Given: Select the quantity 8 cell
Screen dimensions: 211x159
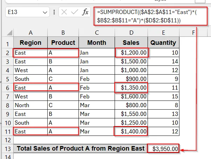Looking at the screenshot, I should pos(163,105).
